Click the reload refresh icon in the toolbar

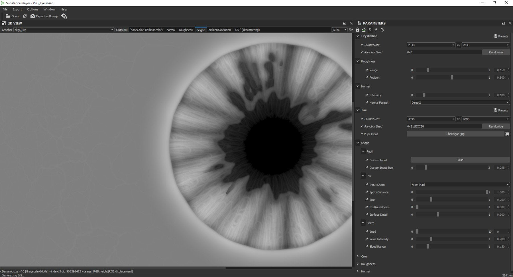click(x=25, y=16)
